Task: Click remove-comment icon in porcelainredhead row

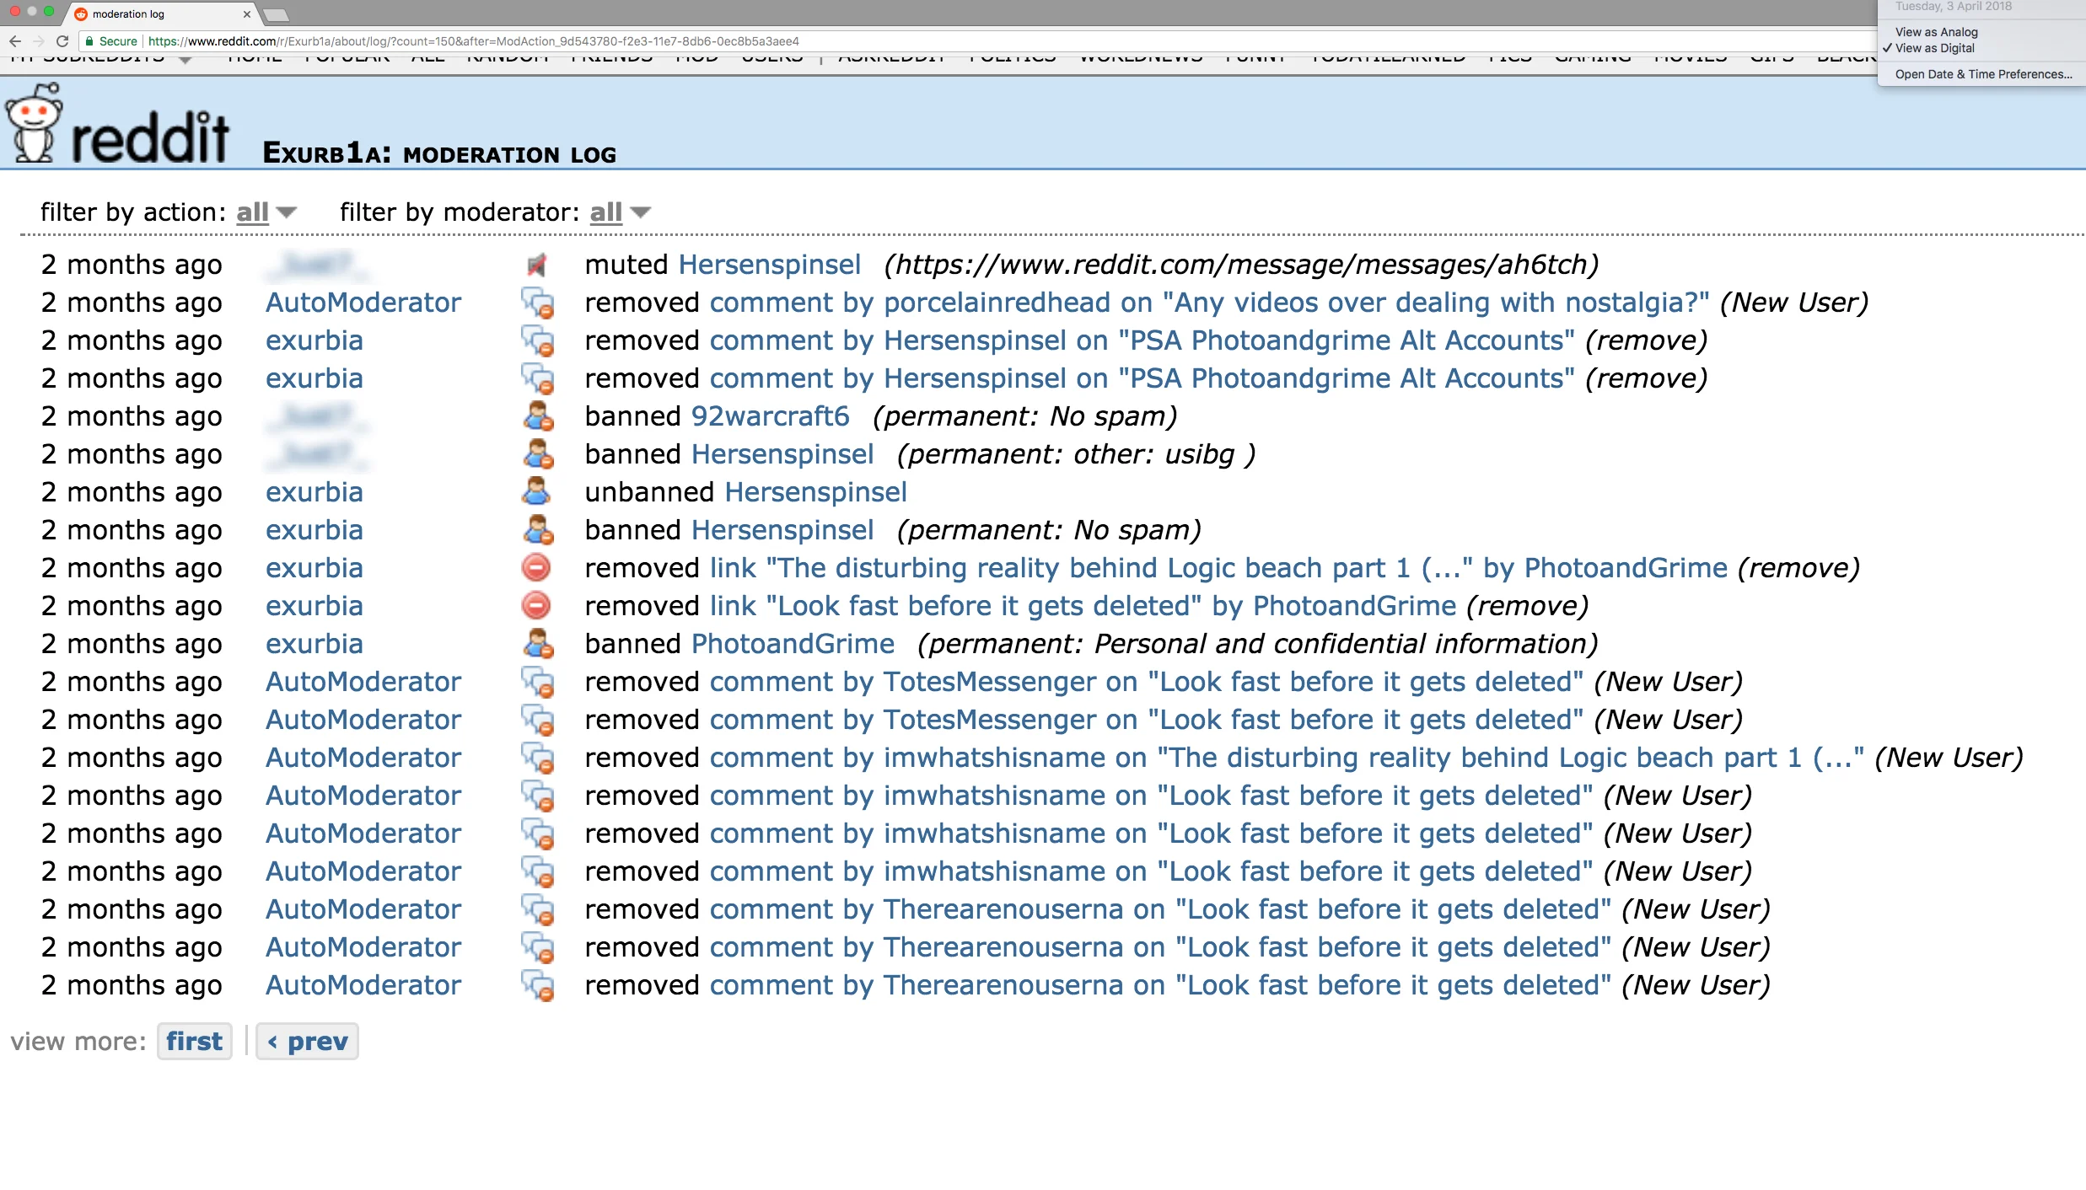Action: [x=537, y=303]
